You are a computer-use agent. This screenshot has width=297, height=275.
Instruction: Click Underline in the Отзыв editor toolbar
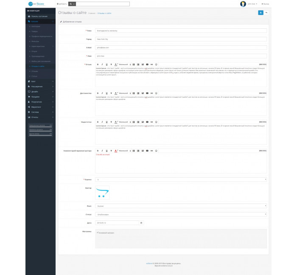106,64
